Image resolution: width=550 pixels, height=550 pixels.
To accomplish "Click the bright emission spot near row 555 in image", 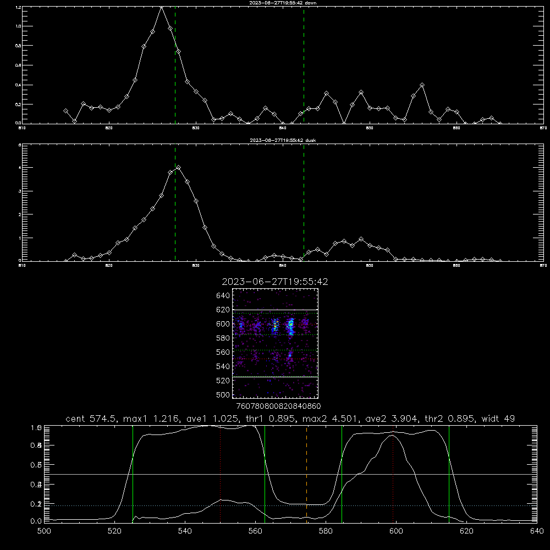I will [x=290, y=355].
